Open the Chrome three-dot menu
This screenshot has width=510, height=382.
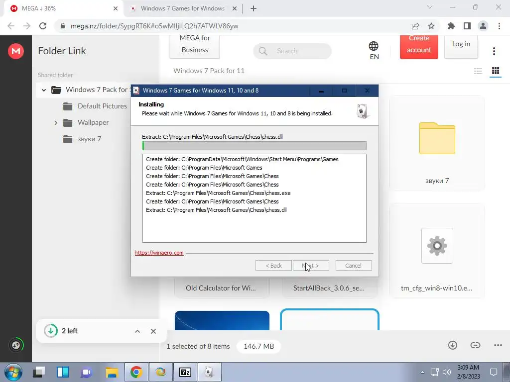coord(499,26)
